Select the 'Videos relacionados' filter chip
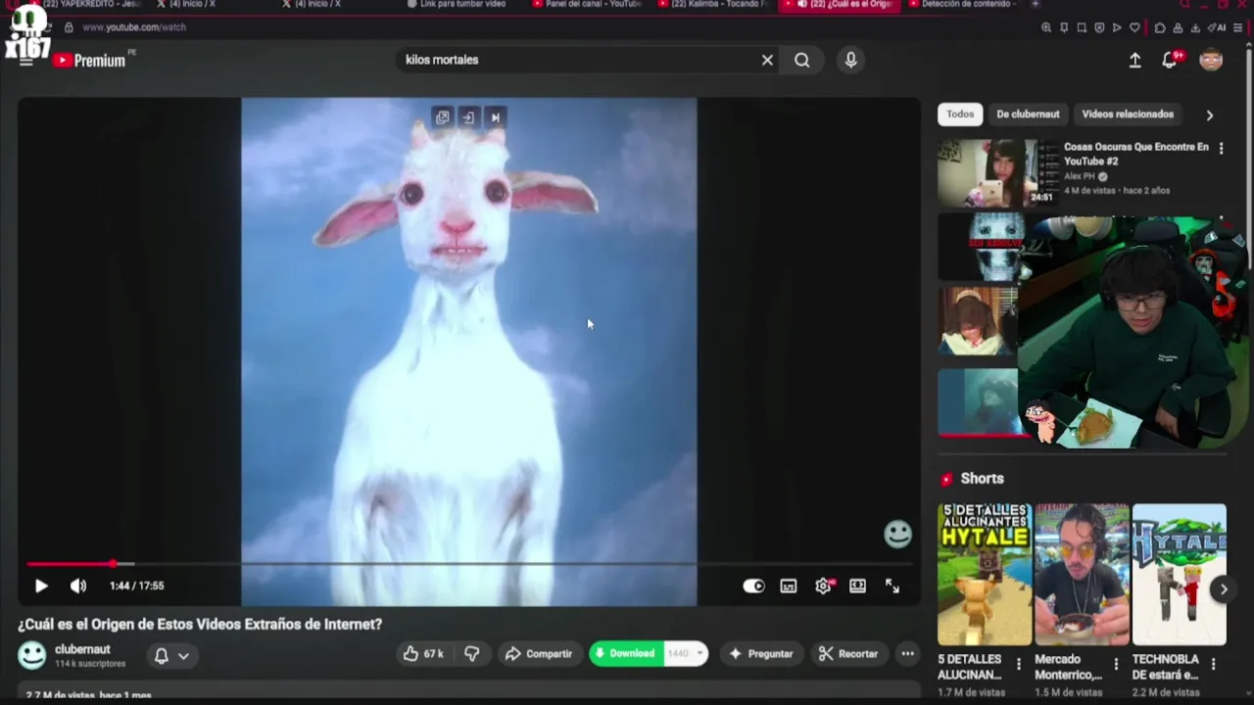Viewport: 1254px width, 705px height. tap(1128, 114)
